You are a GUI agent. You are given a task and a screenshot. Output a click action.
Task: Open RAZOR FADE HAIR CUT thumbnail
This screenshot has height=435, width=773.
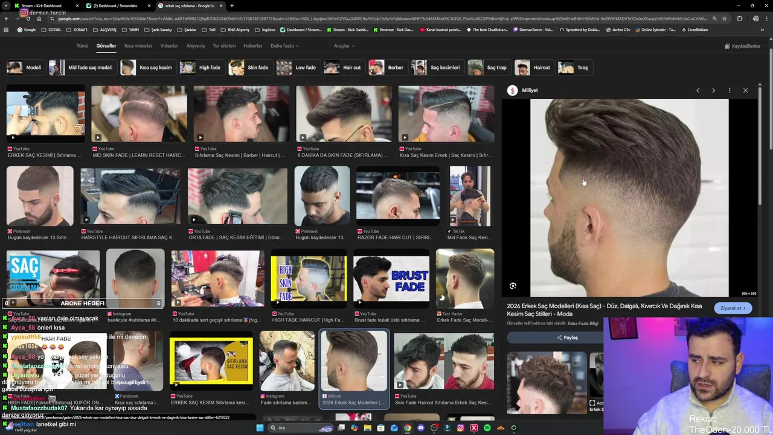pos(398,196)
